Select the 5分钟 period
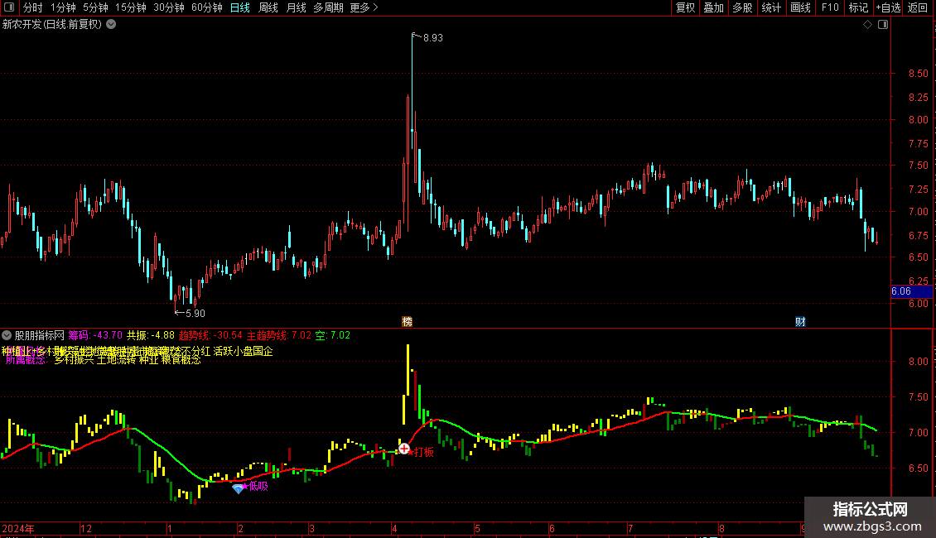The height and width of the screenshot is (538, 936). 95,7
